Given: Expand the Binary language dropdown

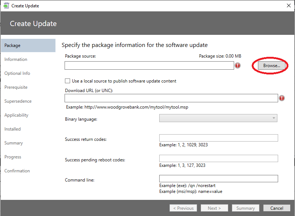Looking at the screenshot, I should [218, 118].
